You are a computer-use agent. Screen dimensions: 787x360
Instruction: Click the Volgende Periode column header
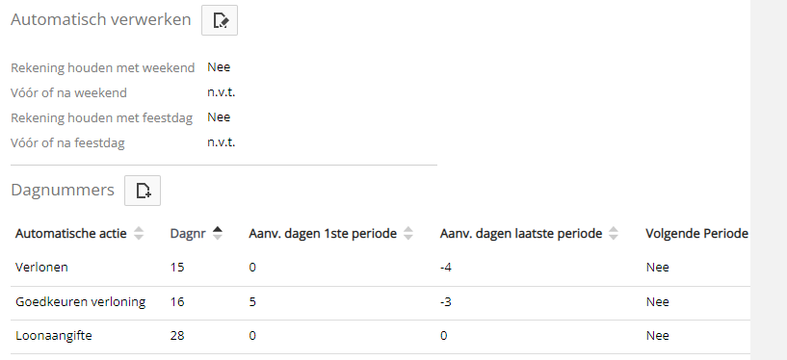pos(696,234)
